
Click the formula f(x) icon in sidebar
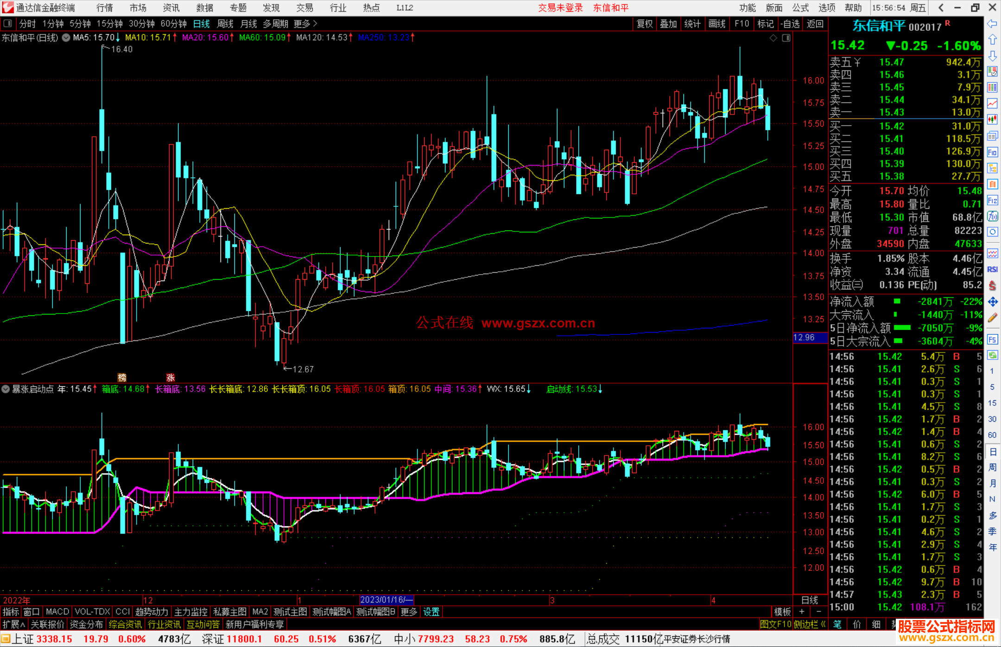coord(992,216)
